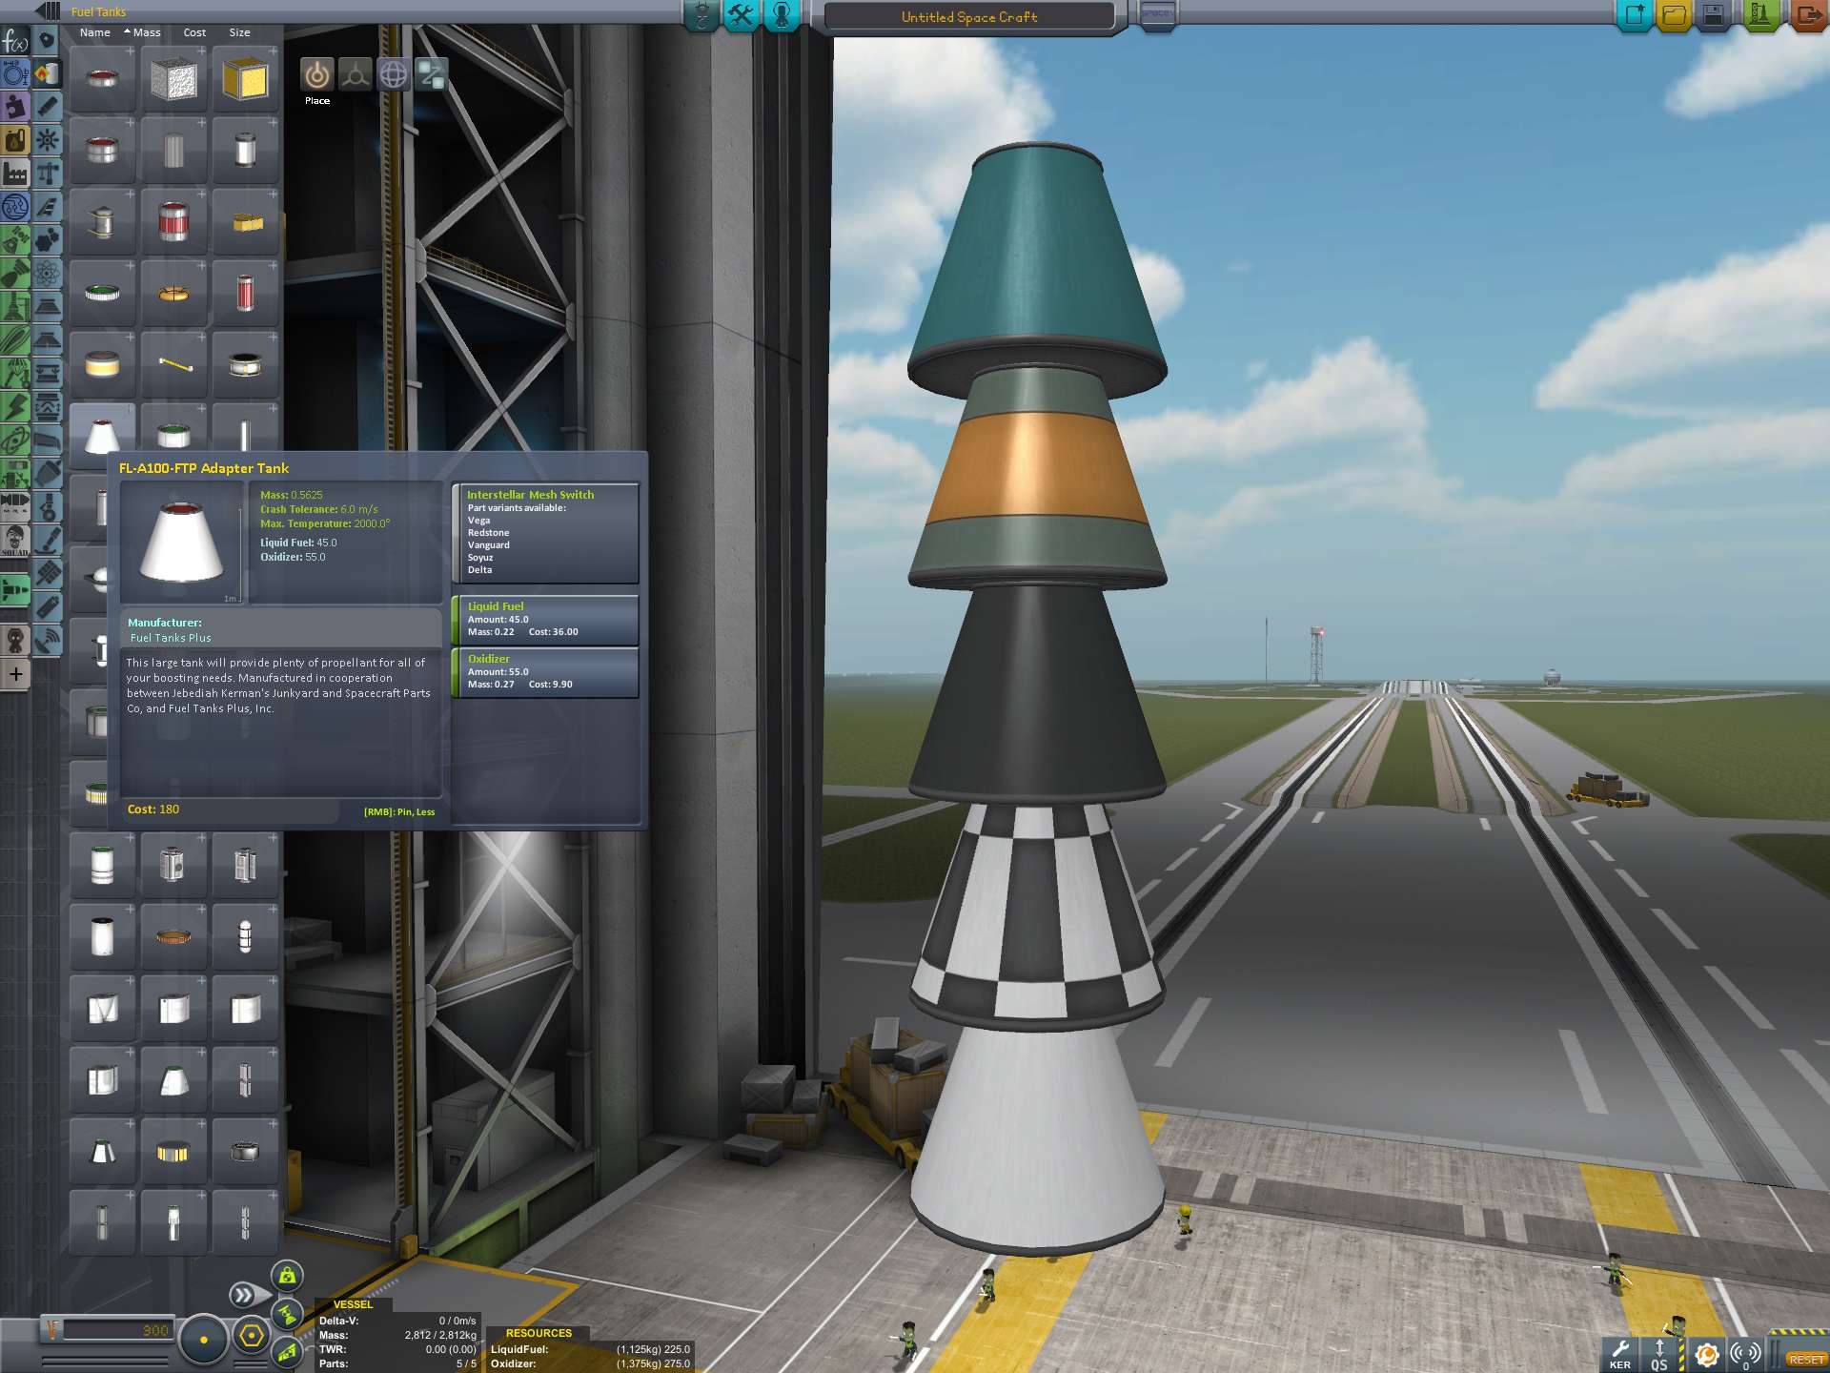Viewport: 1830px width, 1373px height.
Task: Launch the vessel with the green launch icon
Action: click(x=1759, y=14)
